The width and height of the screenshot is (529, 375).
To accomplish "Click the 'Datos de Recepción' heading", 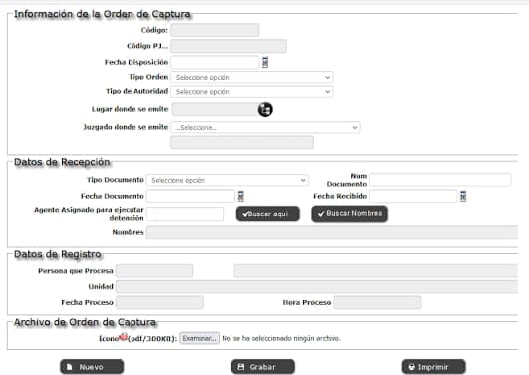I will tap(62, 162).
